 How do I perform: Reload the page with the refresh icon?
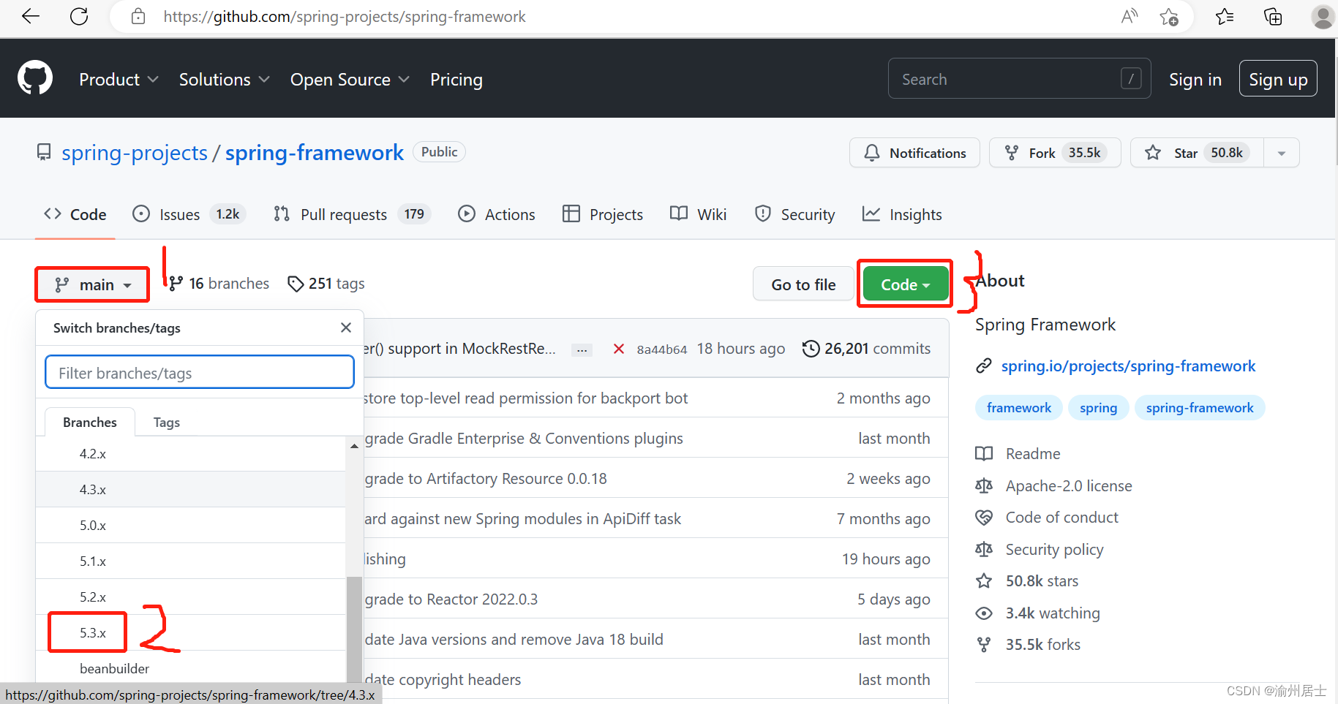point(79,16)
